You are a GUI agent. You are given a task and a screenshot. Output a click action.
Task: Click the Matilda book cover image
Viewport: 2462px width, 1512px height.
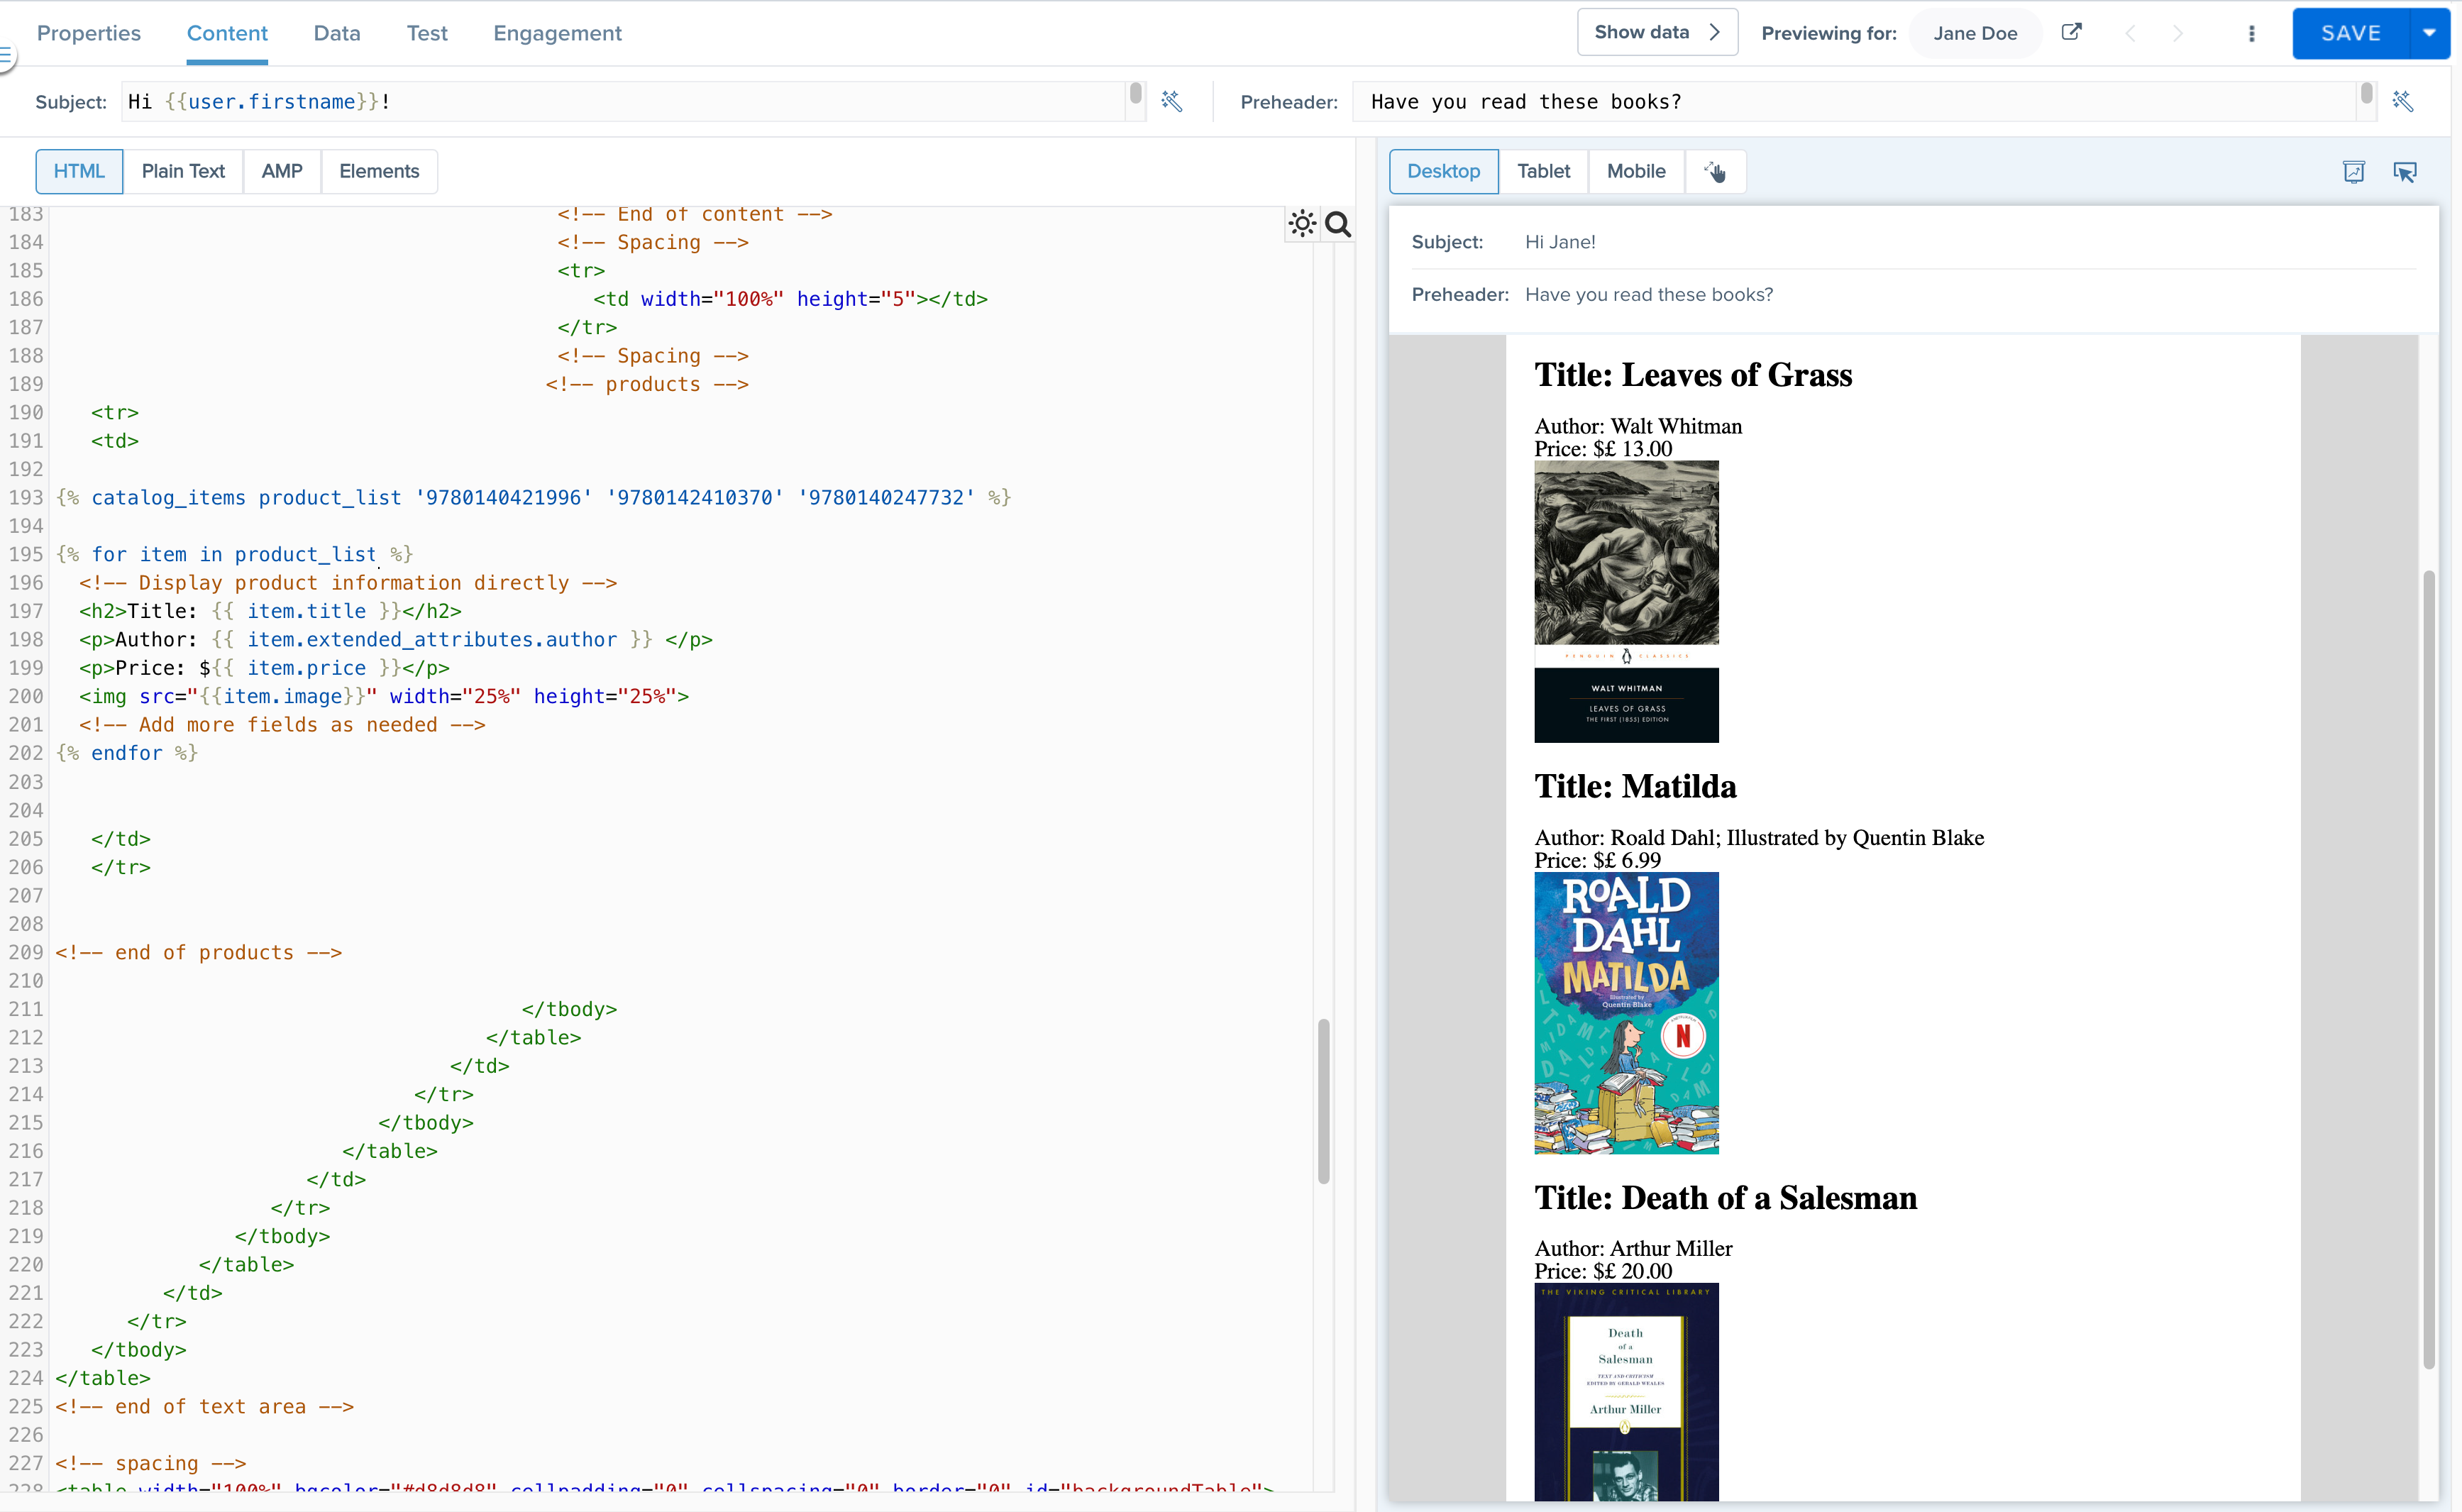[x=1626, y=1013]
